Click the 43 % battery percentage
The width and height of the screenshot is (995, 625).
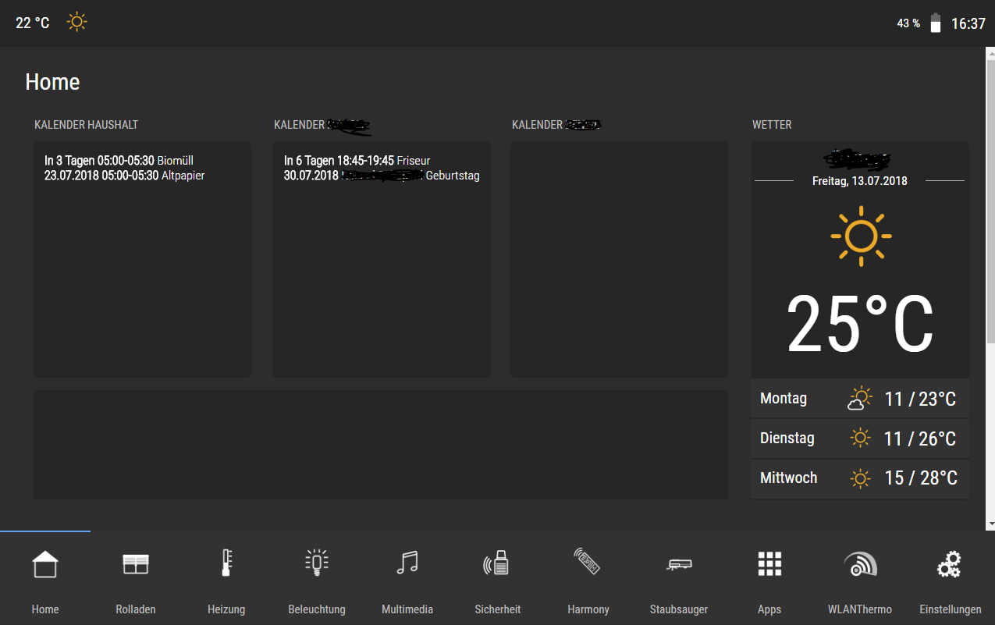coord(908,23)
